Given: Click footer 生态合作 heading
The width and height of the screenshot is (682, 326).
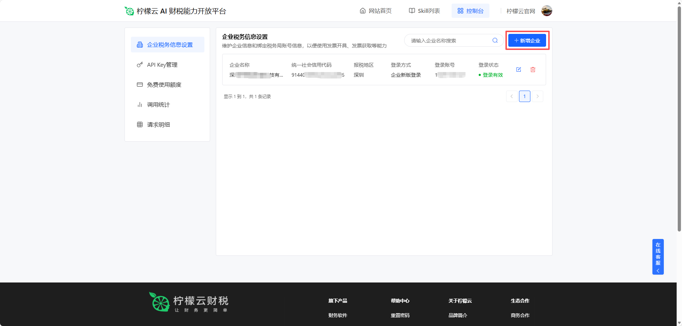Looking at the screenshot, I should point(520,301).
